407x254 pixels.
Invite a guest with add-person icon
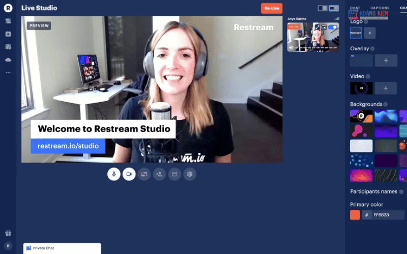159,174
